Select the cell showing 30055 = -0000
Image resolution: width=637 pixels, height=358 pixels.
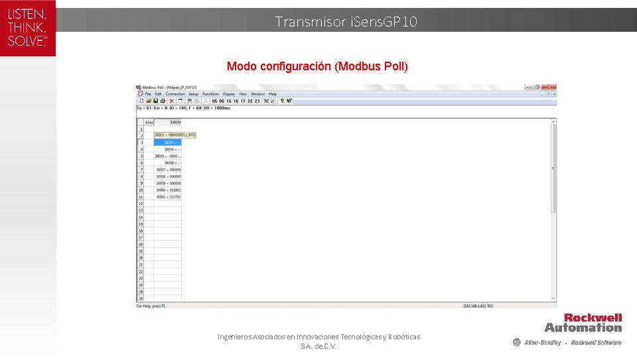pos(168,156)
